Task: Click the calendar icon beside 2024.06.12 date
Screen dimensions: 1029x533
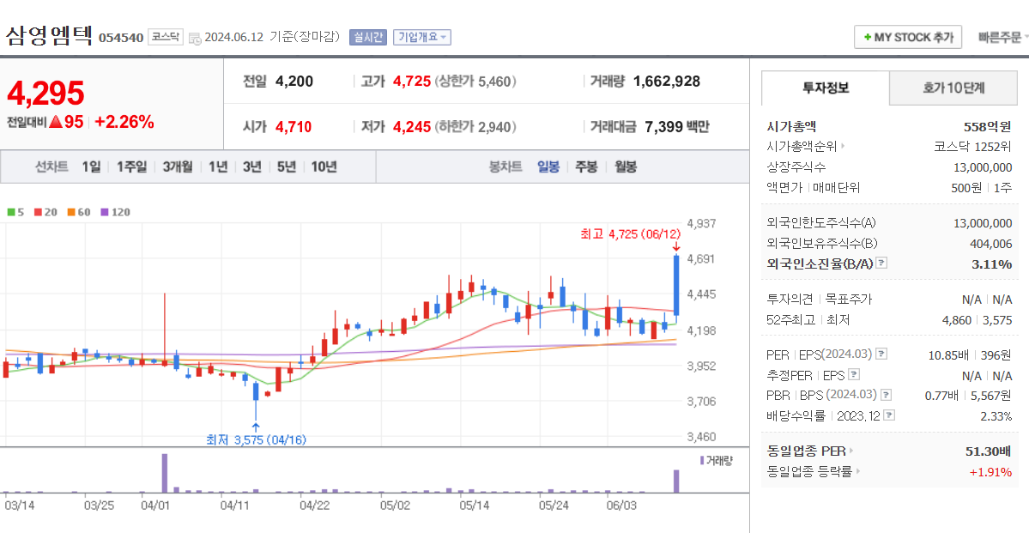Action: [195, 38]
